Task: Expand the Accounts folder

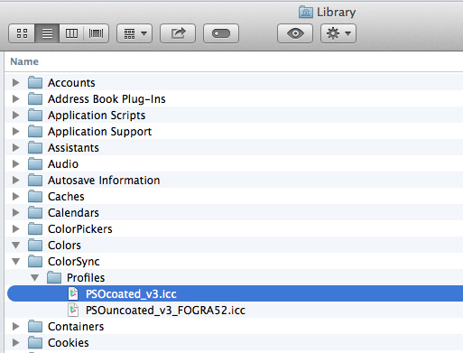Action: (16, 82)
